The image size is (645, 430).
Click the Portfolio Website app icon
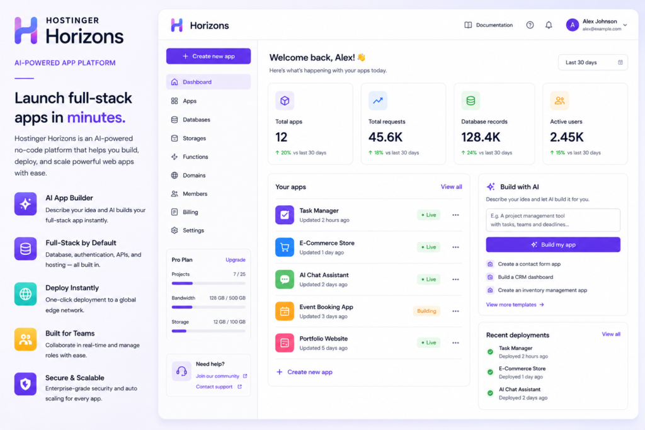(x=285, y=343)
